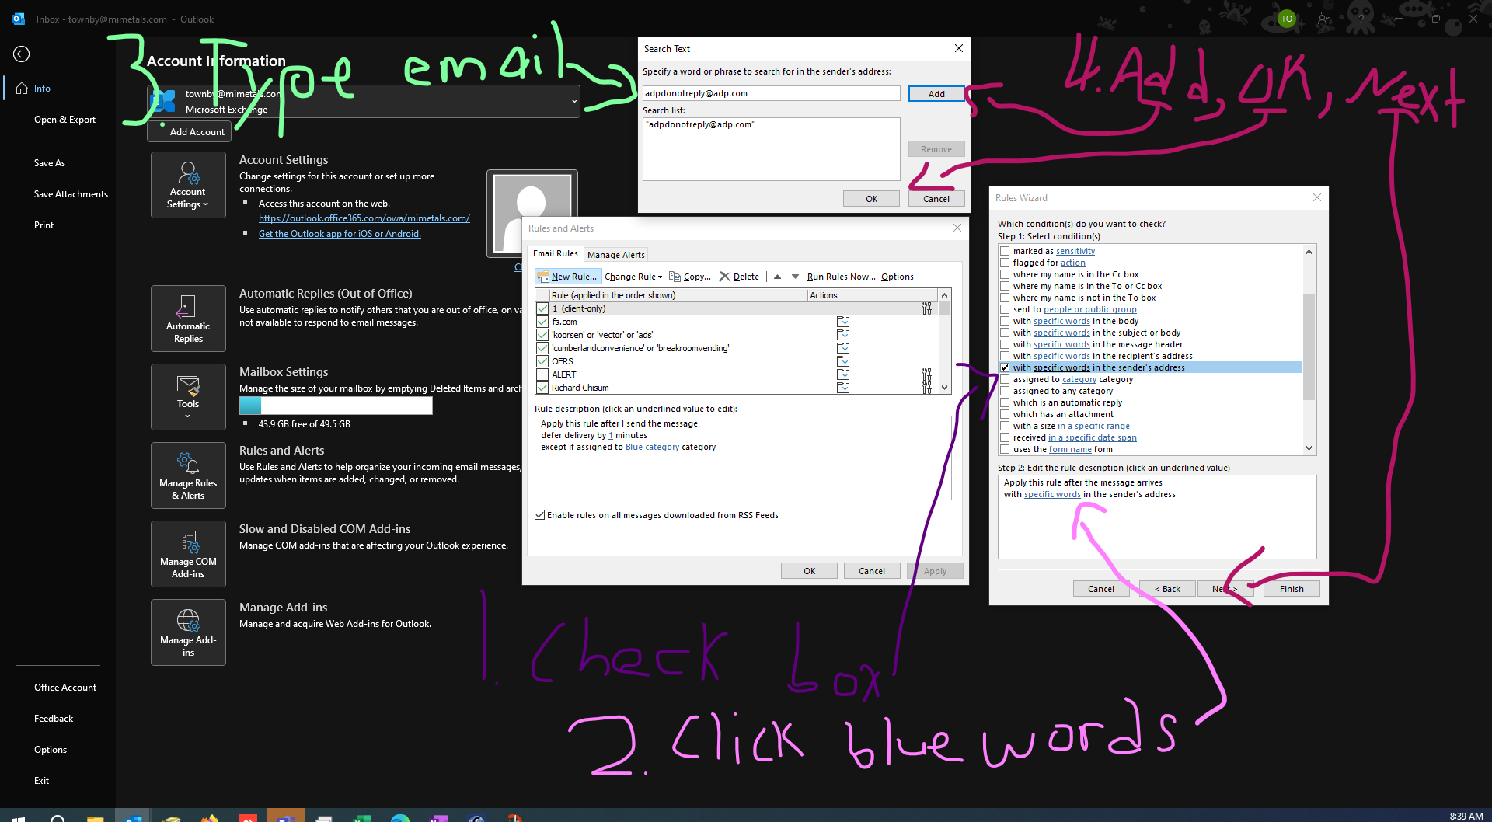Open the outlook.office365.com web access link
The height and width of the screenshot is (822, 1492).
pos(364,218)
